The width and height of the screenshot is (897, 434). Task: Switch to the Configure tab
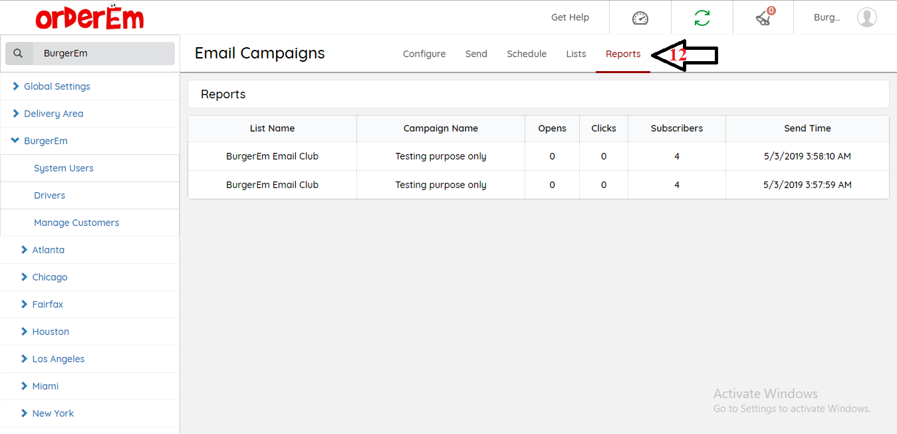tap(424, 54)
